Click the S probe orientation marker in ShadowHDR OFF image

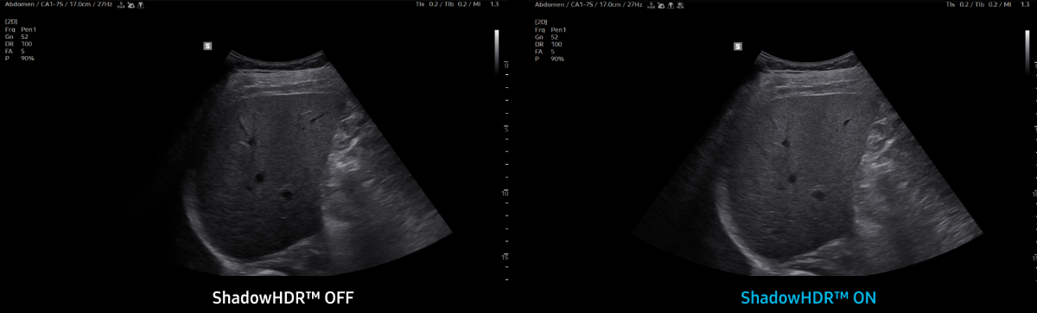coord(207,47)
